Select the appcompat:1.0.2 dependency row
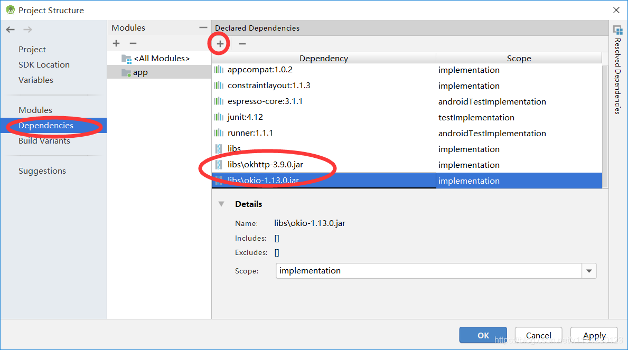Screen dimensions: 628x350 pos(407,70)
